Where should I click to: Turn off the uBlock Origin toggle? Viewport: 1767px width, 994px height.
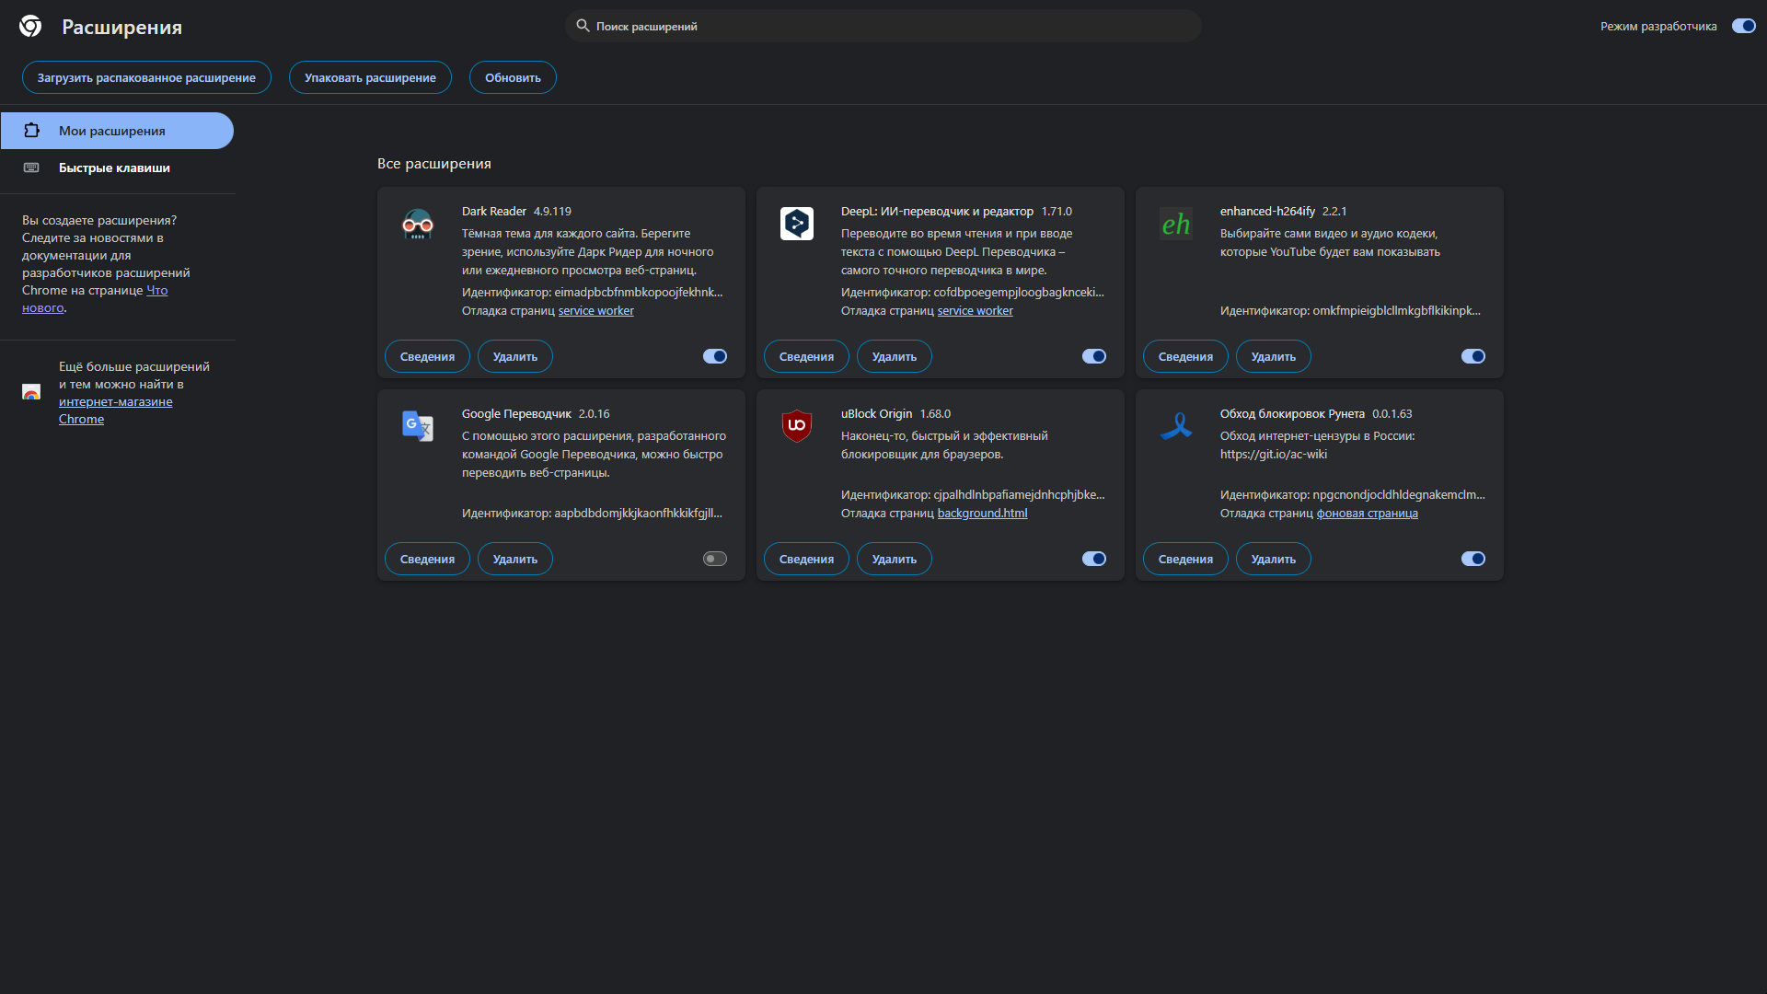tap(1094, 559)
